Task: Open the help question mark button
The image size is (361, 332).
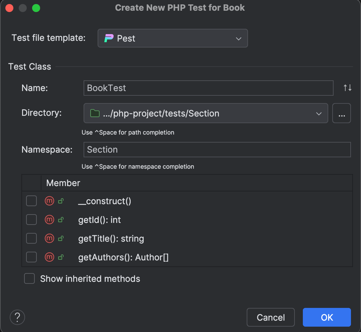Action: coord(17,317)
